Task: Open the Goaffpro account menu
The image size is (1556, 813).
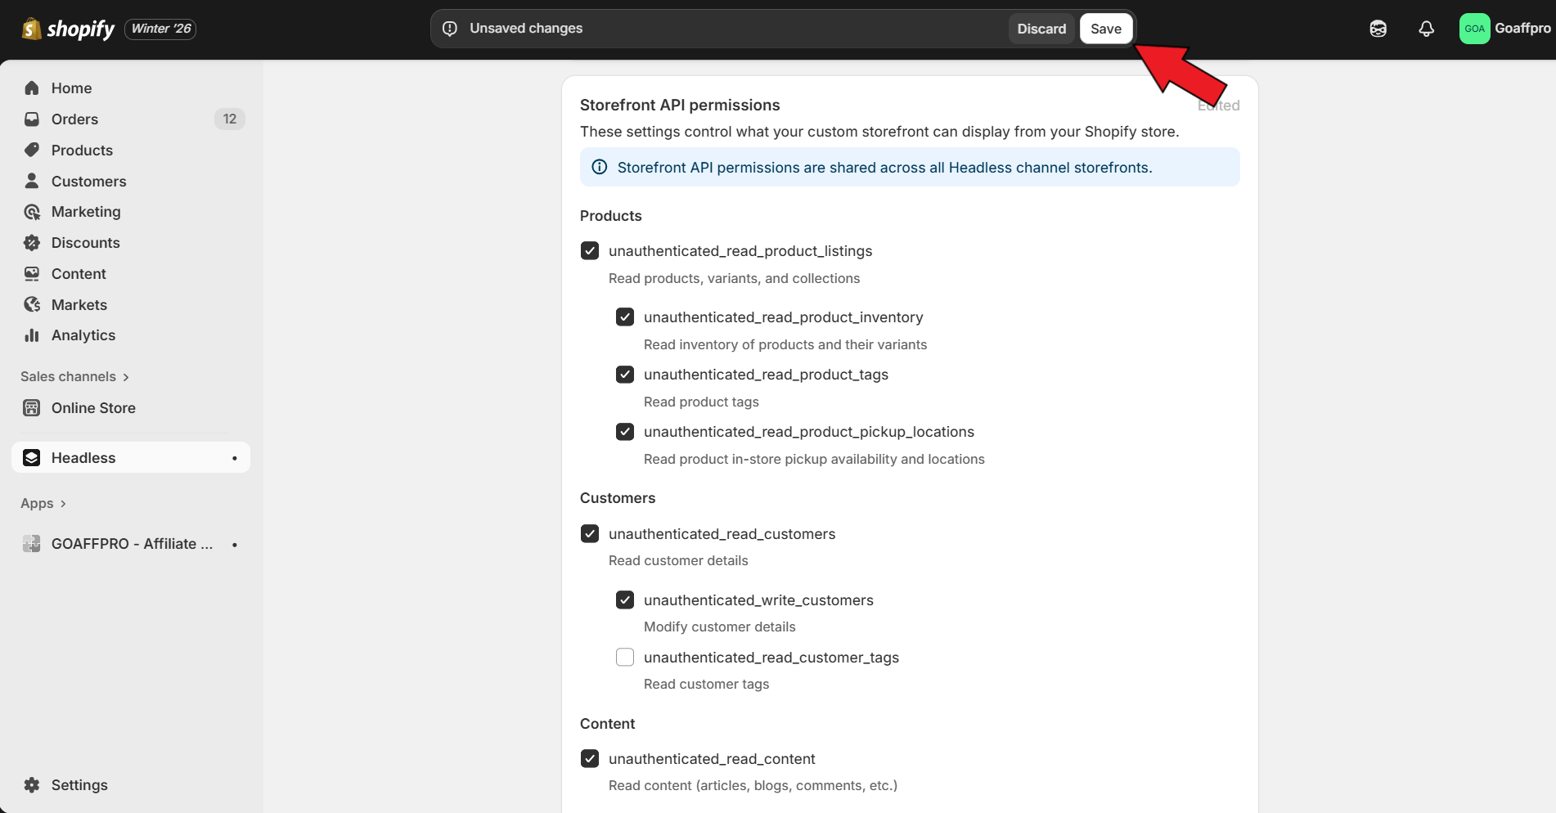Action: click(1504, 29)
